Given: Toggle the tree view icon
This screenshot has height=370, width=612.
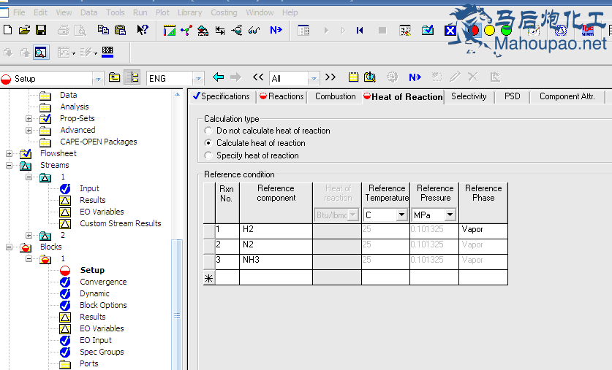Looking at the screenshot, I should point(132,77).
